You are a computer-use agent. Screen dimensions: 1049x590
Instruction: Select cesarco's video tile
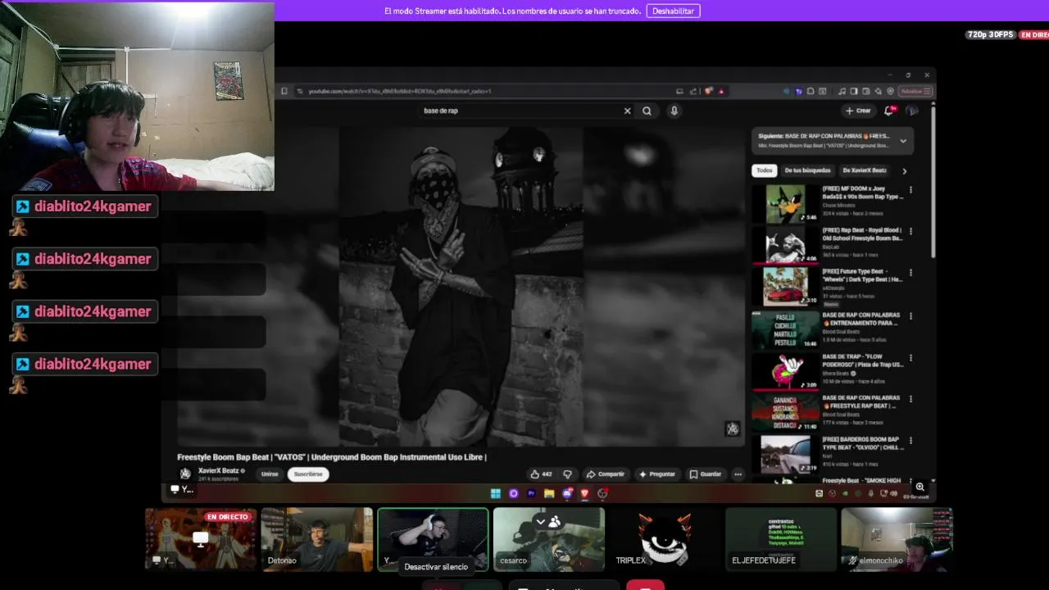[549, 539]
